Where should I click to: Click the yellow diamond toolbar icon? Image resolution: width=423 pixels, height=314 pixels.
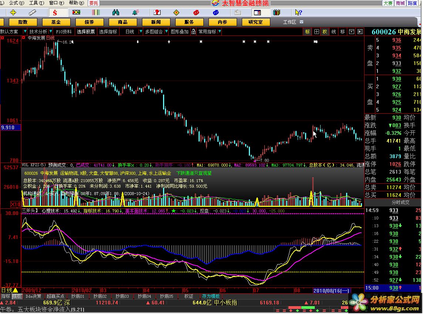click(176, 13)
